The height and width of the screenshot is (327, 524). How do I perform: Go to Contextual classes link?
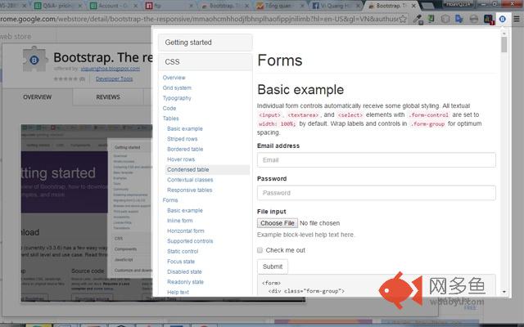click(x=190, y=180)
